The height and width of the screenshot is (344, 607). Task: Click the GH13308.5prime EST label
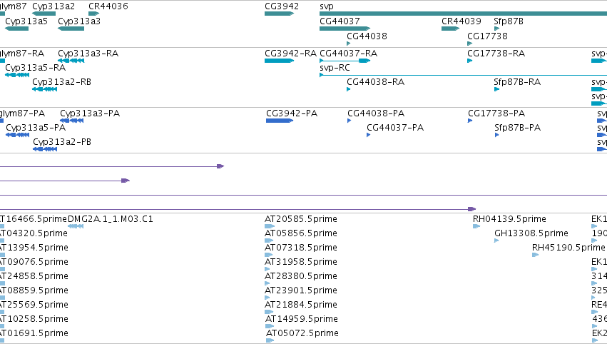click(531, 233)
